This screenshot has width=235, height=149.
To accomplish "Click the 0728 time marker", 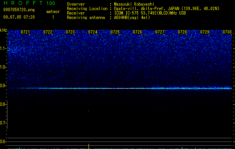I will click(x=182, y=32).
